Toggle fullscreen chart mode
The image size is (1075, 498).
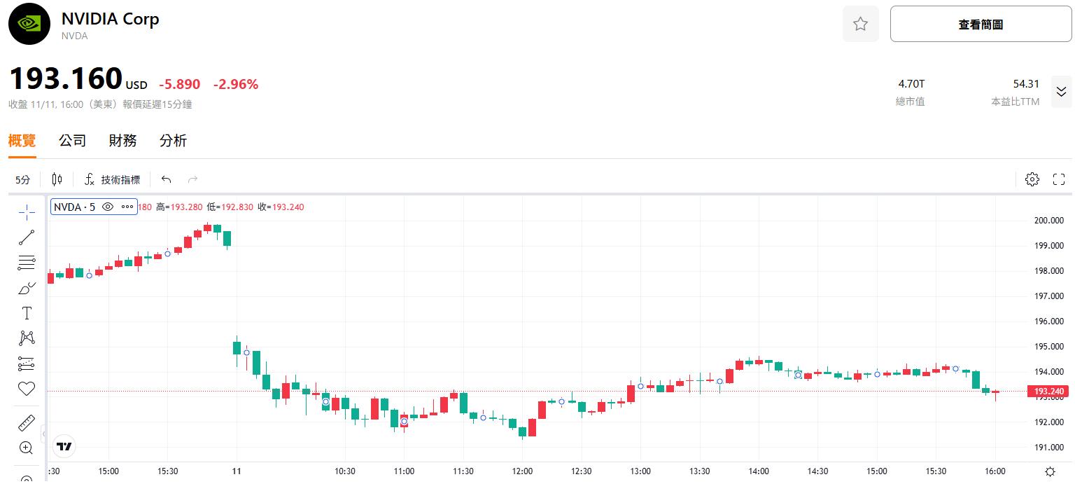point(1058,179)
